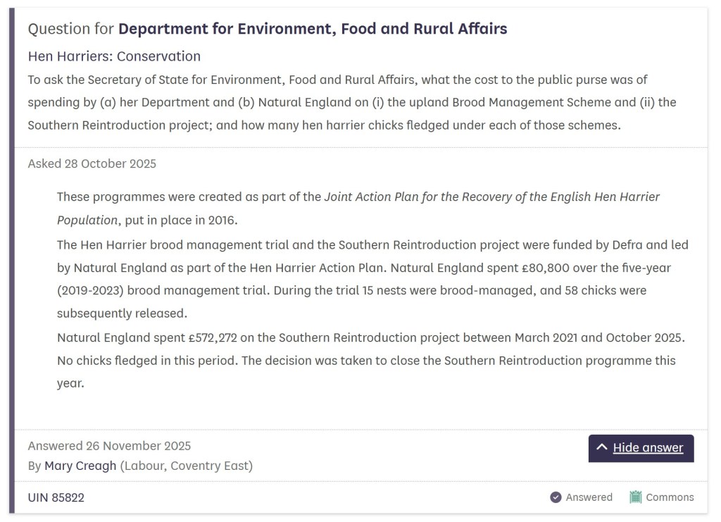Click the purple vertical bar on card edge
The image size is (721, 522).
[11, 261]
